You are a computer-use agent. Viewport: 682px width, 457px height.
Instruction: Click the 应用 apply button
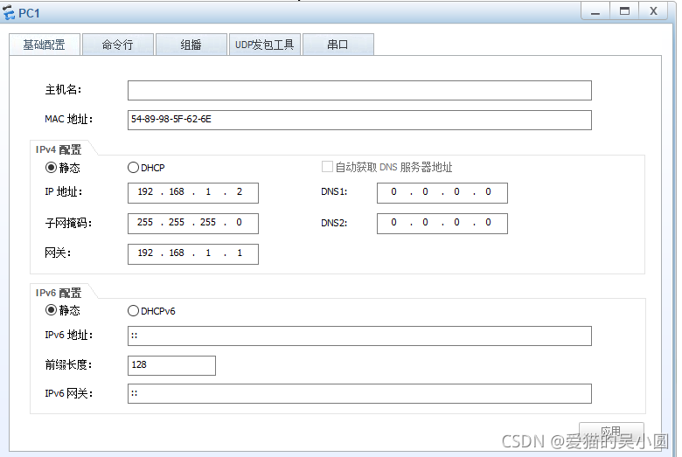point(611,432)
